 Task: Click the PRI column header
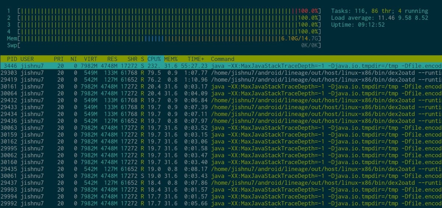(x=59, y=59)
